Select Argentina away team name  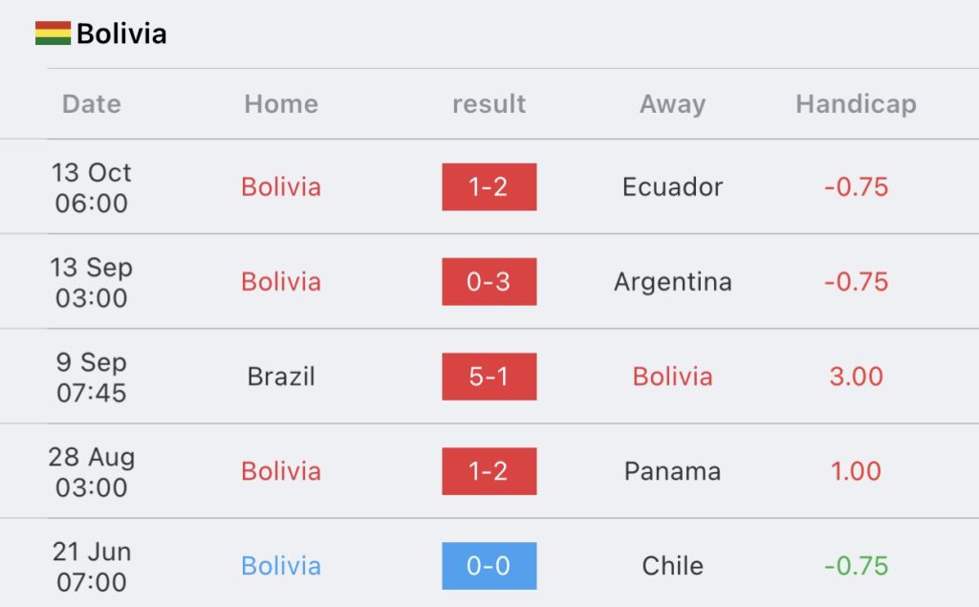(672, 282)
